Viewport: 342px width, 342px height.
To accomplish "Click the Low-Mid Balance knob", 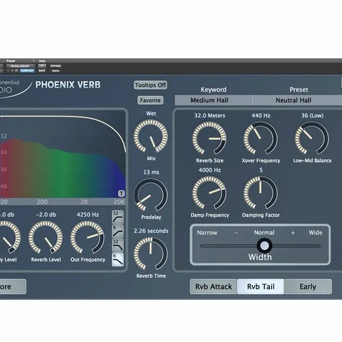I will pyautogui.click(x=312, y=139).
